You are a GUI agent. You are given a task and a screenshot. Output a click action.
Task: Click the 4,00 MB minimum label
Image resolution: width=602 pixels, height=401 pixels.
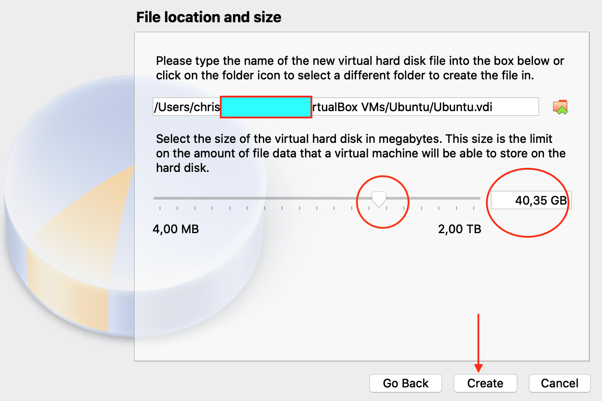click(176, 229)
